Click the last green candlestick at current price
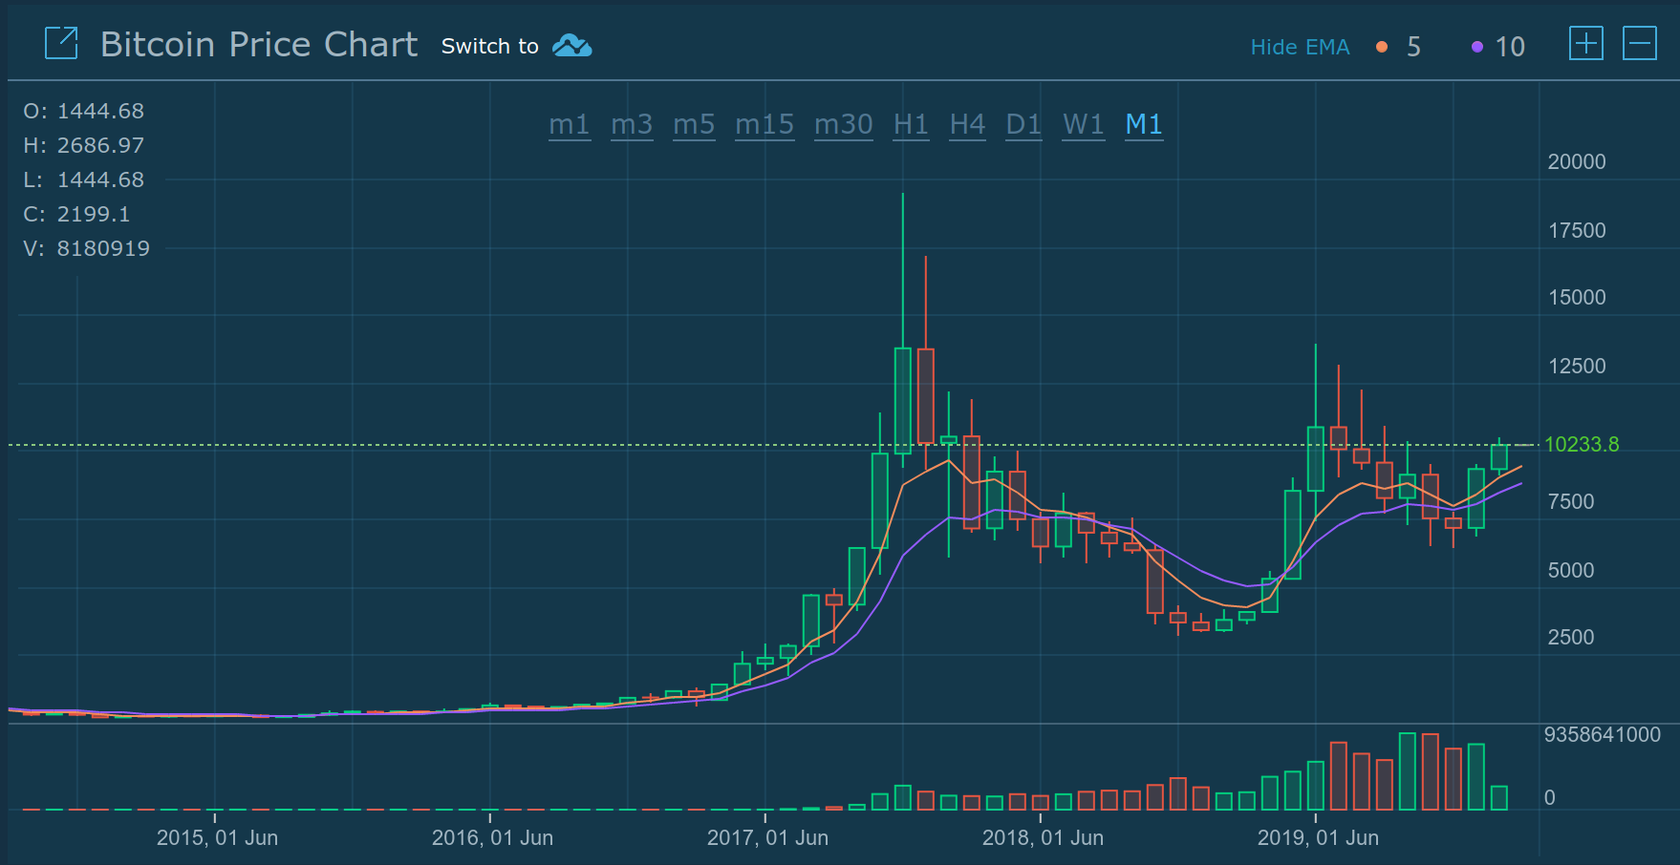This screenshot has height=865, width=1680. (x=1499, y=456)
